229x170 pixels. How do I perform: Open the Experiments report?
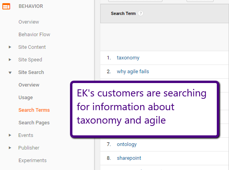(32, 161)
